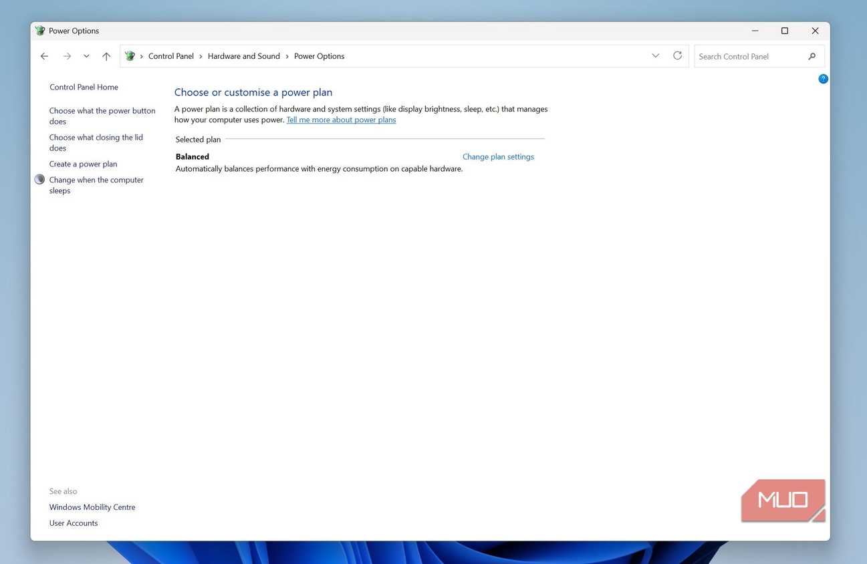Click the heading Choose or customise a power plan
The image size is (867, 564).
(x=253, y=92)
